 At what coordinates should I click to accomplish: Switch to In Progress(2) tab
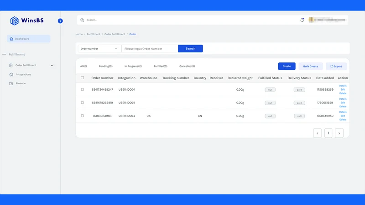(x=133, y=66)
